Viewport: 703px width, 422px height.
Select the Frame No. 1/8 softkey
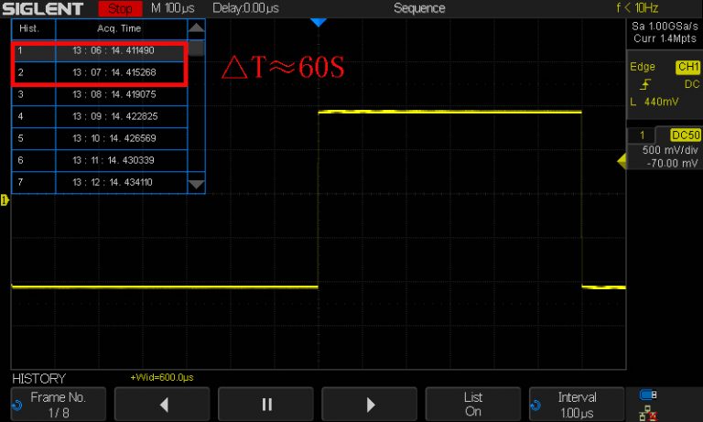tap(58, 404)
